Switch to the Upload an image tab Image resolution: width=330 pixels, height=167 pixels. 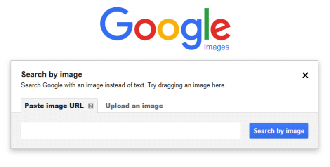(134, 106)
